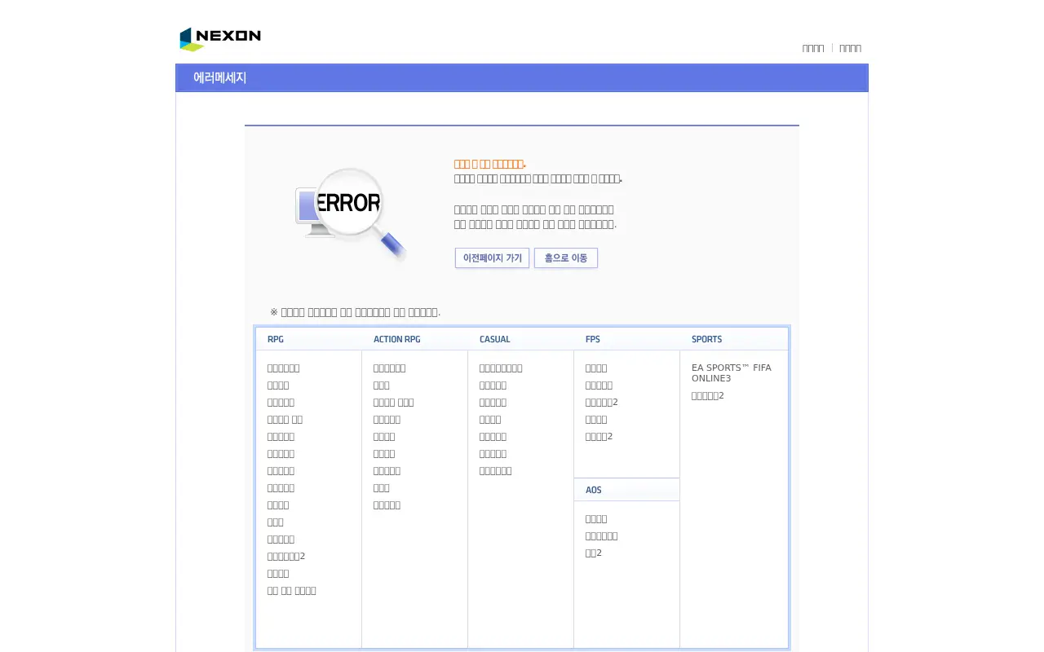Open the SPORTS game link ending in 2
Screen dimensions: 1044x652
tap(708, 396)
